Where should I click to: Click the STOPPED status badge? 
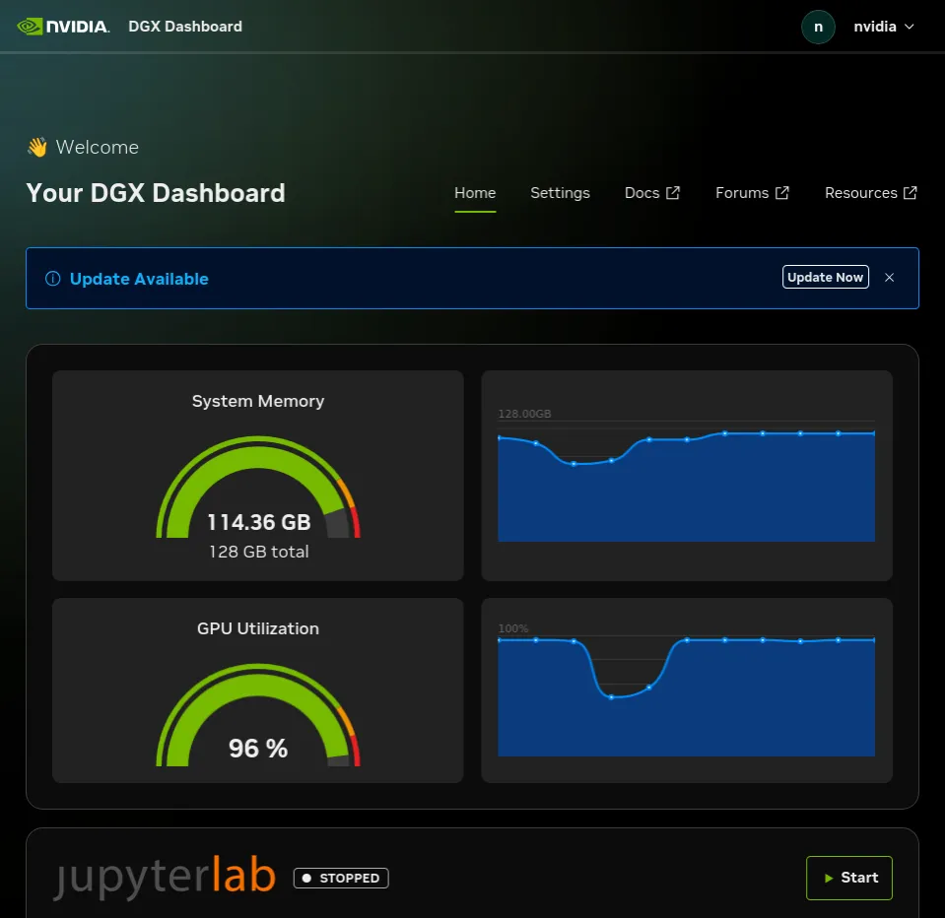tap(340, 878)
